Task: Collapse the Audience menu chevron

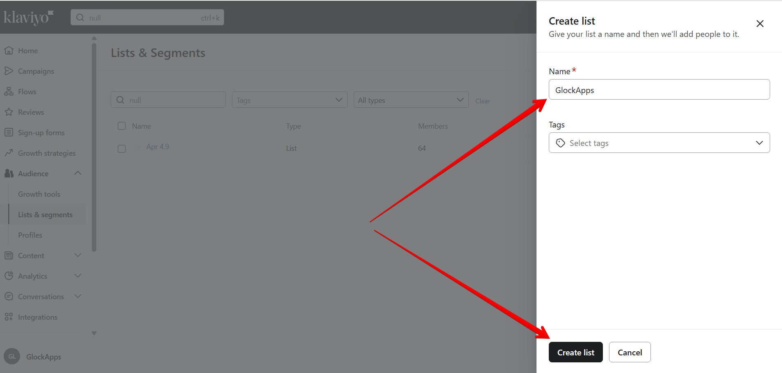Action: pyautogui.click(x=78, y=173)
